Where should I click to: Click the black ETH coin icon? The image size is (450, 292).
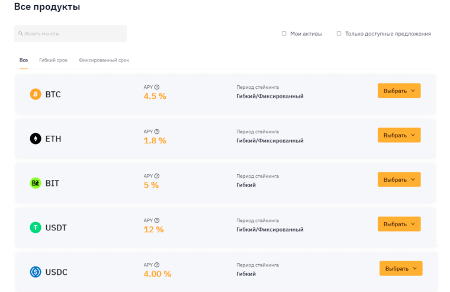(x=36, y=139)
